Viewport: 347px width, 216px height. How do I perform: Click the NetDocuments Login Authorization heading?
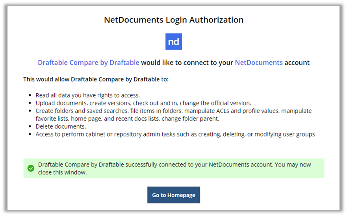174,20
